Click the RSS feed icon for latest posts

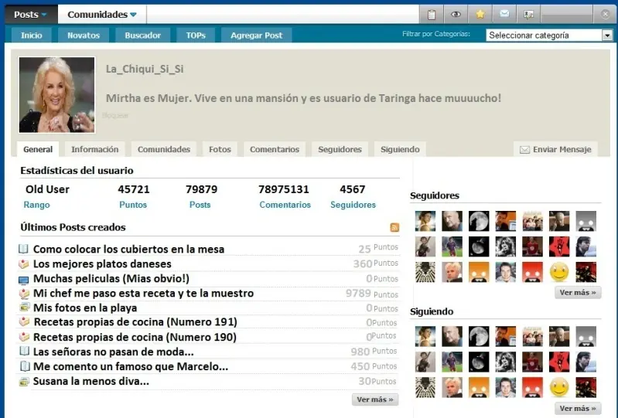[x=394, y=227]
